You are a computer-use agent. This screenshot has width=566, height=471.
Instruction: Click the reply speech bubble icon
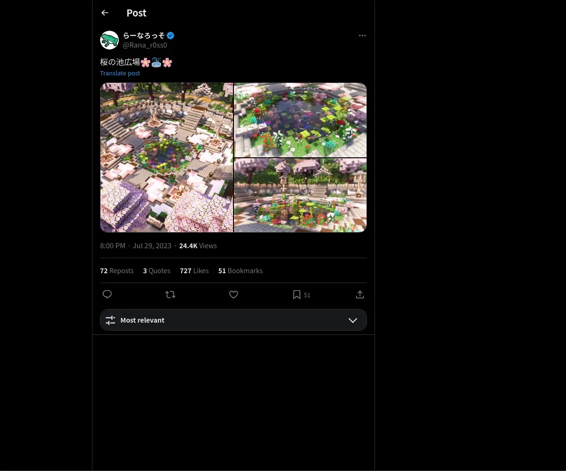[x=107, y=294]
